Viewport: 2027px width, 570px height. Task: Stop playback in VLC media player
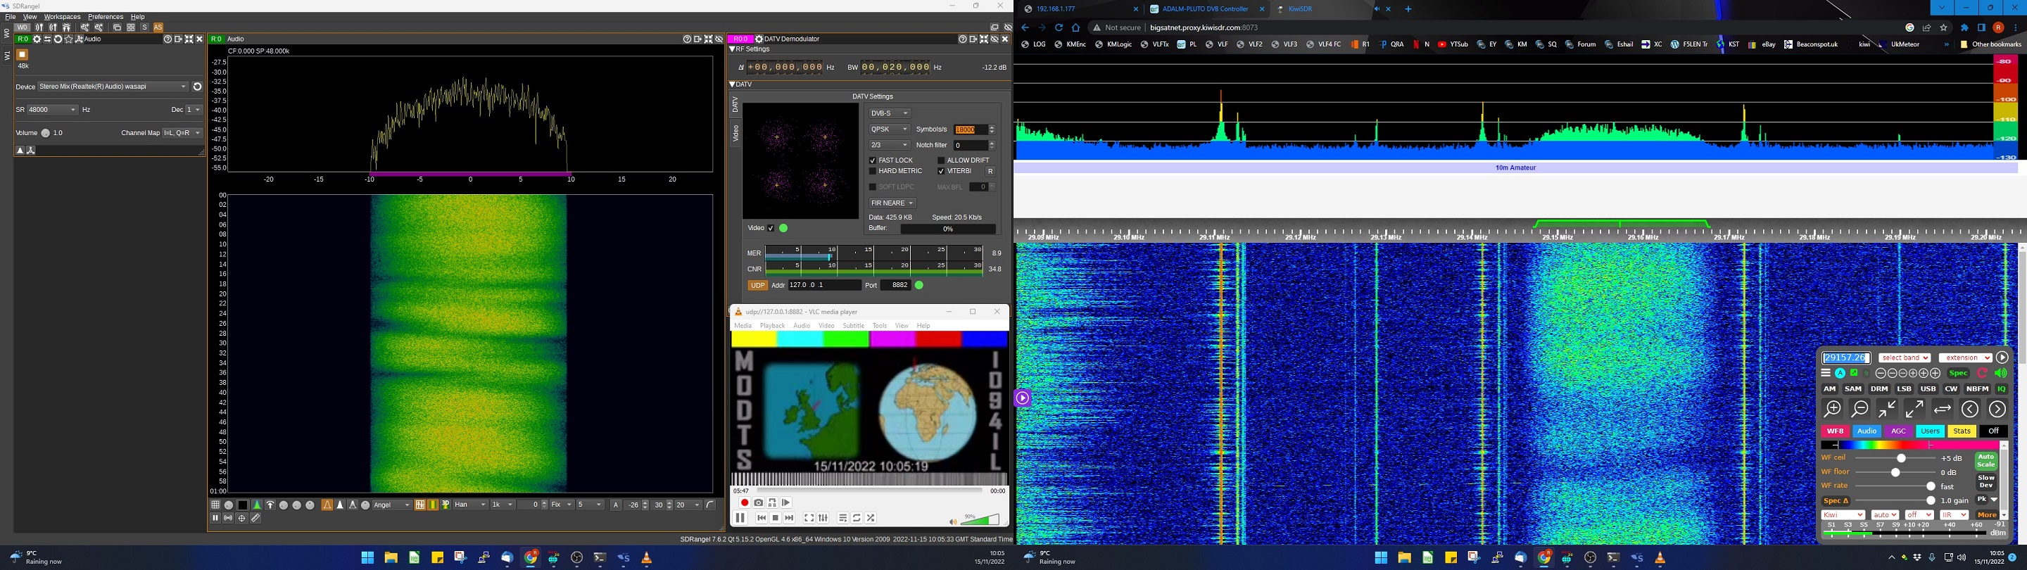click(776, 518)
